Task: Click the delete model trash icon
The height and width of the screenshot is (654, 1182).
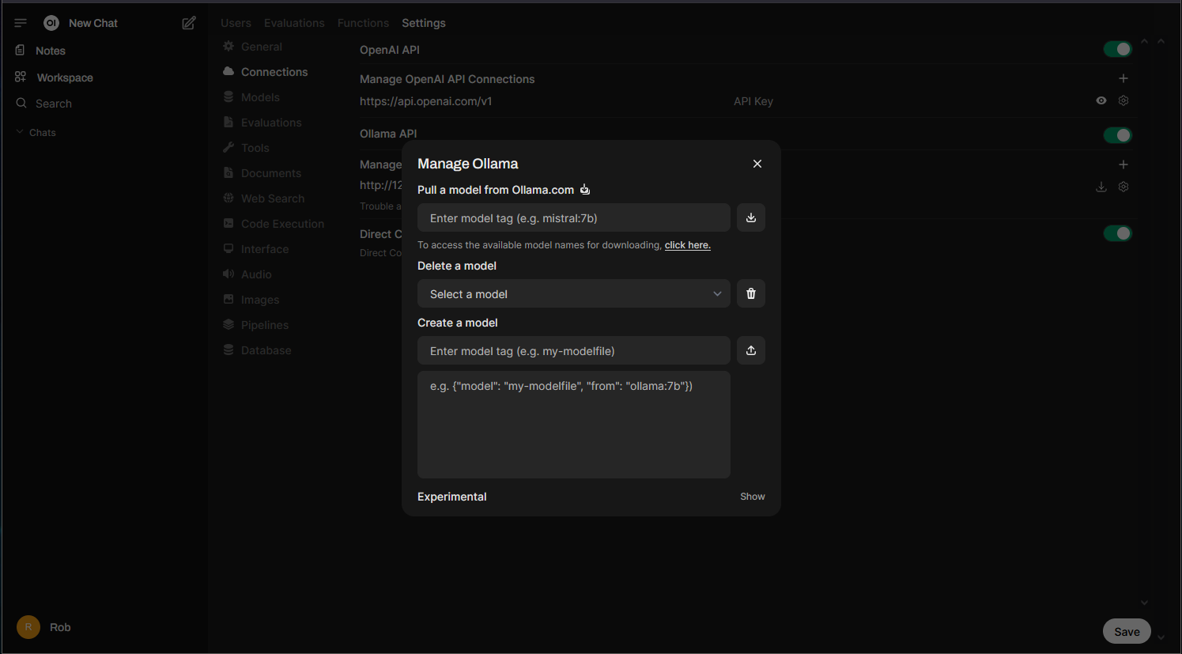Action: point(751,293)
